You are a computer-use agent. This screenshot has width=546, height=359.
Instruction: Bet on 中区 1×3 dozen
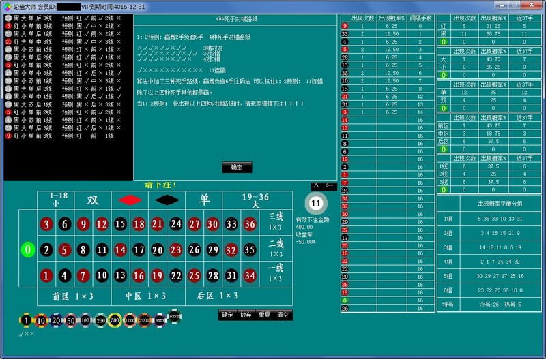click(146, 296)
